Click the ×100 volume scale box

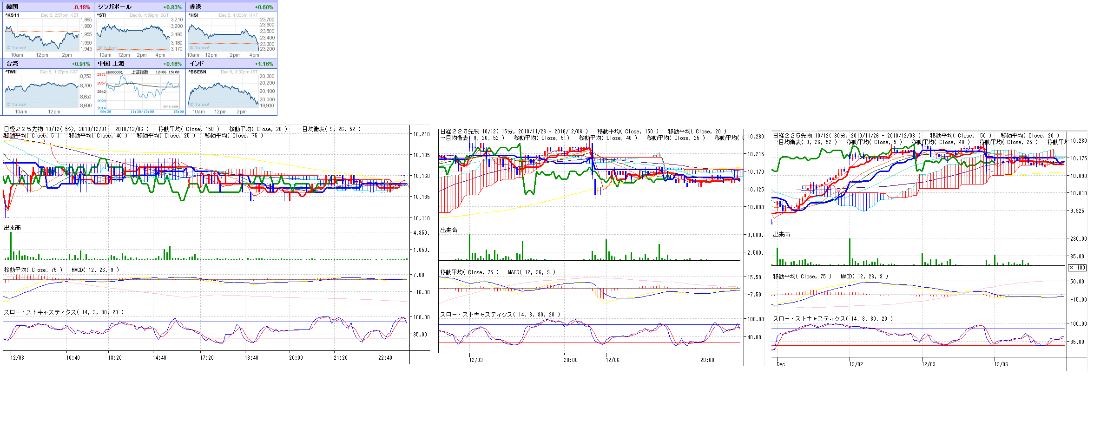pos(1077,268)
